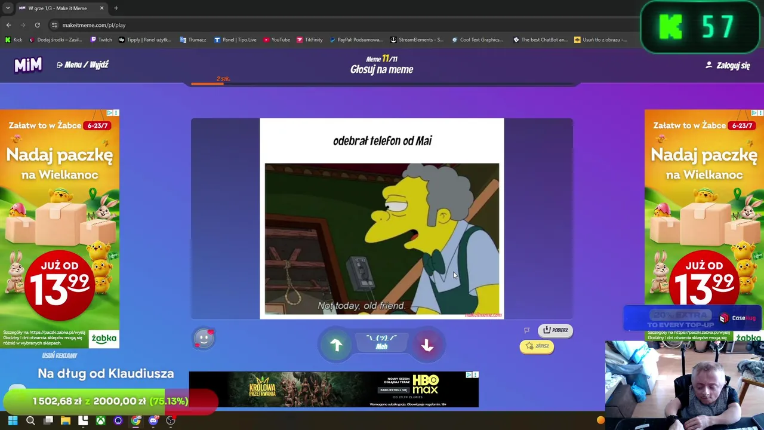Open Task View on the taskbar

tap(48, 420)
